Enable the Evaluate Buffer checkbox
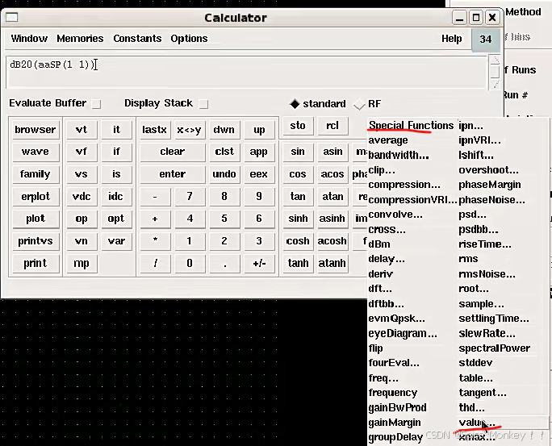552x446 pixels. point(96,104)
